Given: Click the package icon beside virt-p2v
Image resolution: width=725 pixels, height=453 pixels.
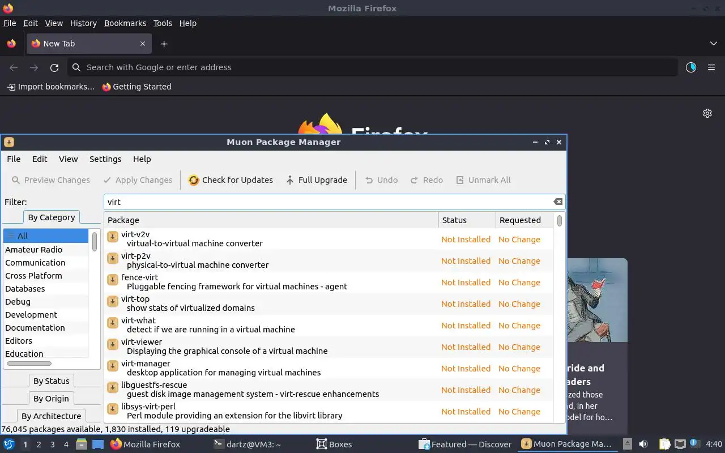Looking at the screenshot, I should pos(113,258).
